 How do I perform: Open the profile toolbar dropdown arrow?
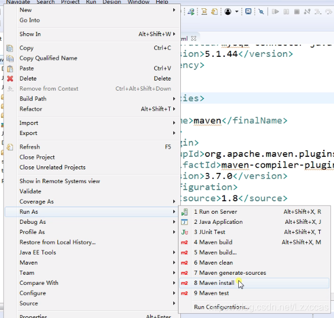click(236, 11)
